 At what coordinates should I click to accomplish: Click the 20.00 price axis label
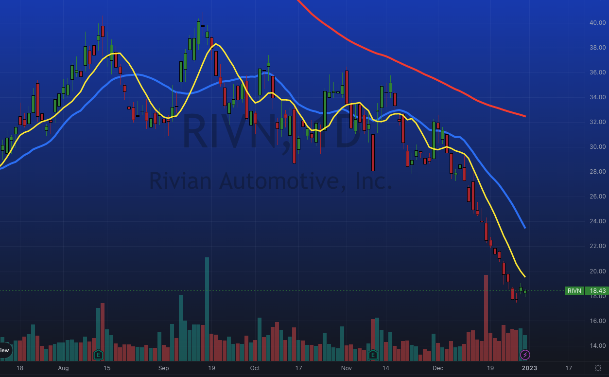pos(597,271)
